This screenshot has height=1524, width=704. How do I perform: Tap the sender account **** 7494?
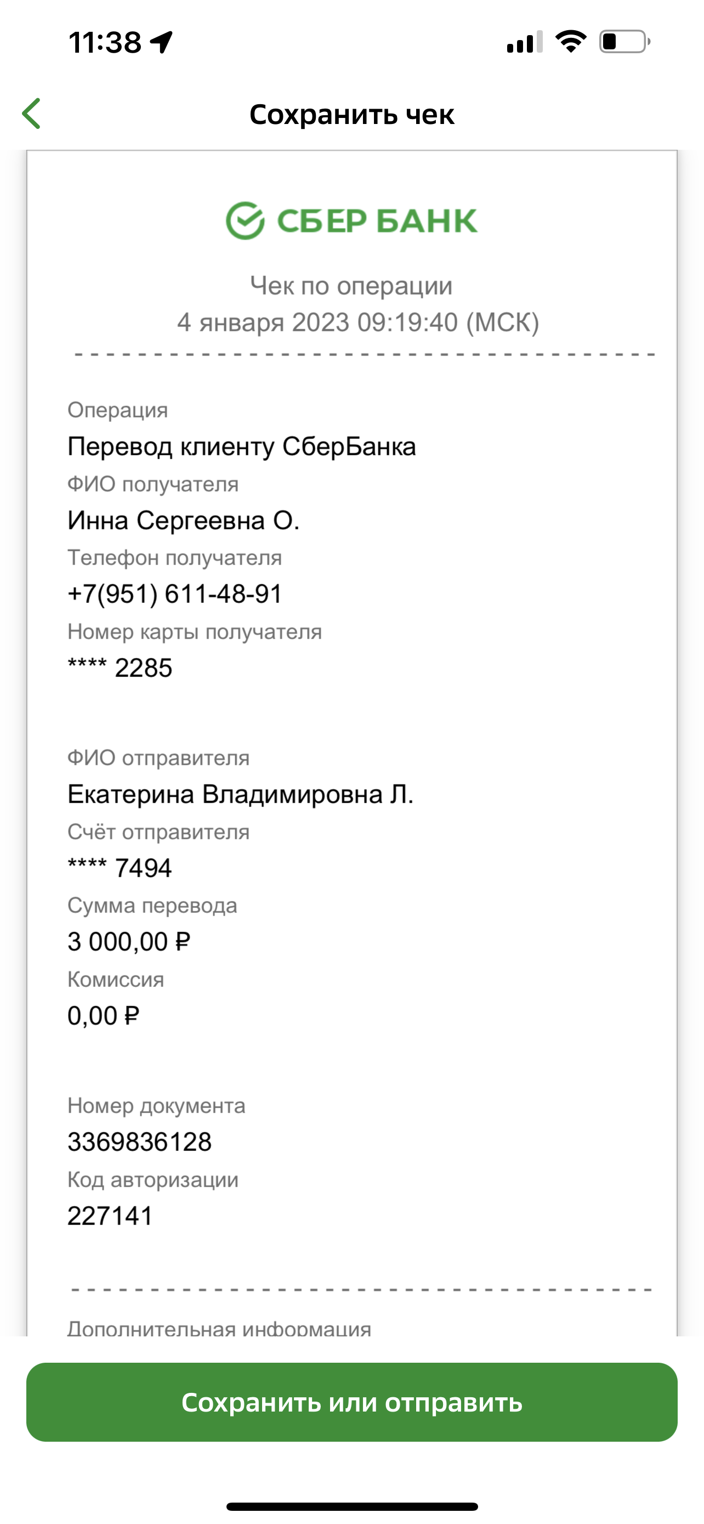tap(120, 868)
